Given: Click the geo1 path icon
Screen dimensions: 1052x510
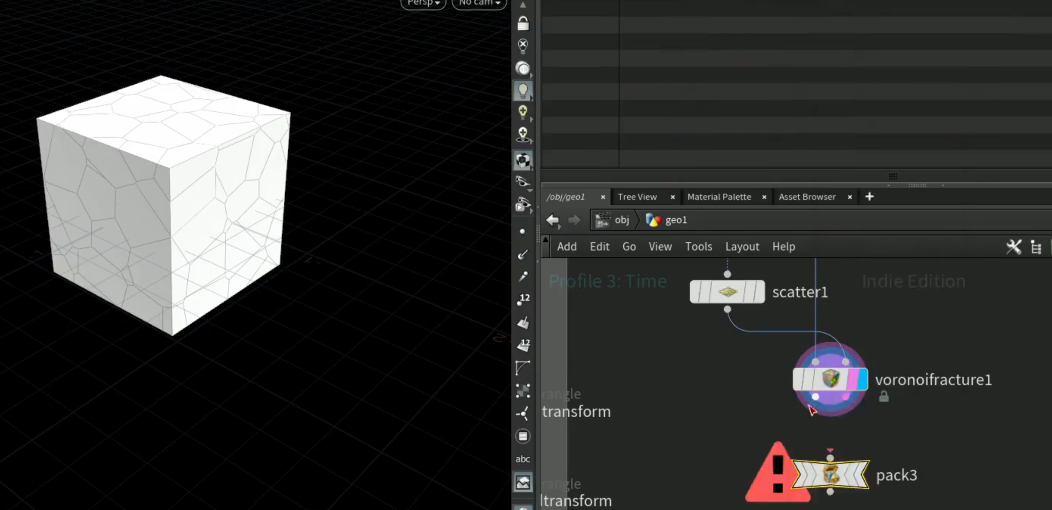Looking at the screenshot, I should 653,220.
